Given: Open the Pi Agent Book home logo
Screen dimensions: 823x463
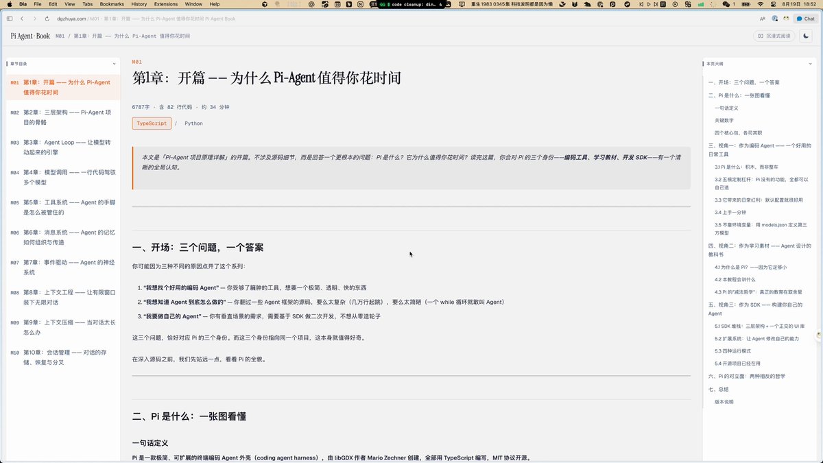Looking at the screenshot, I should pyautogui.click(x=30, y=36).
